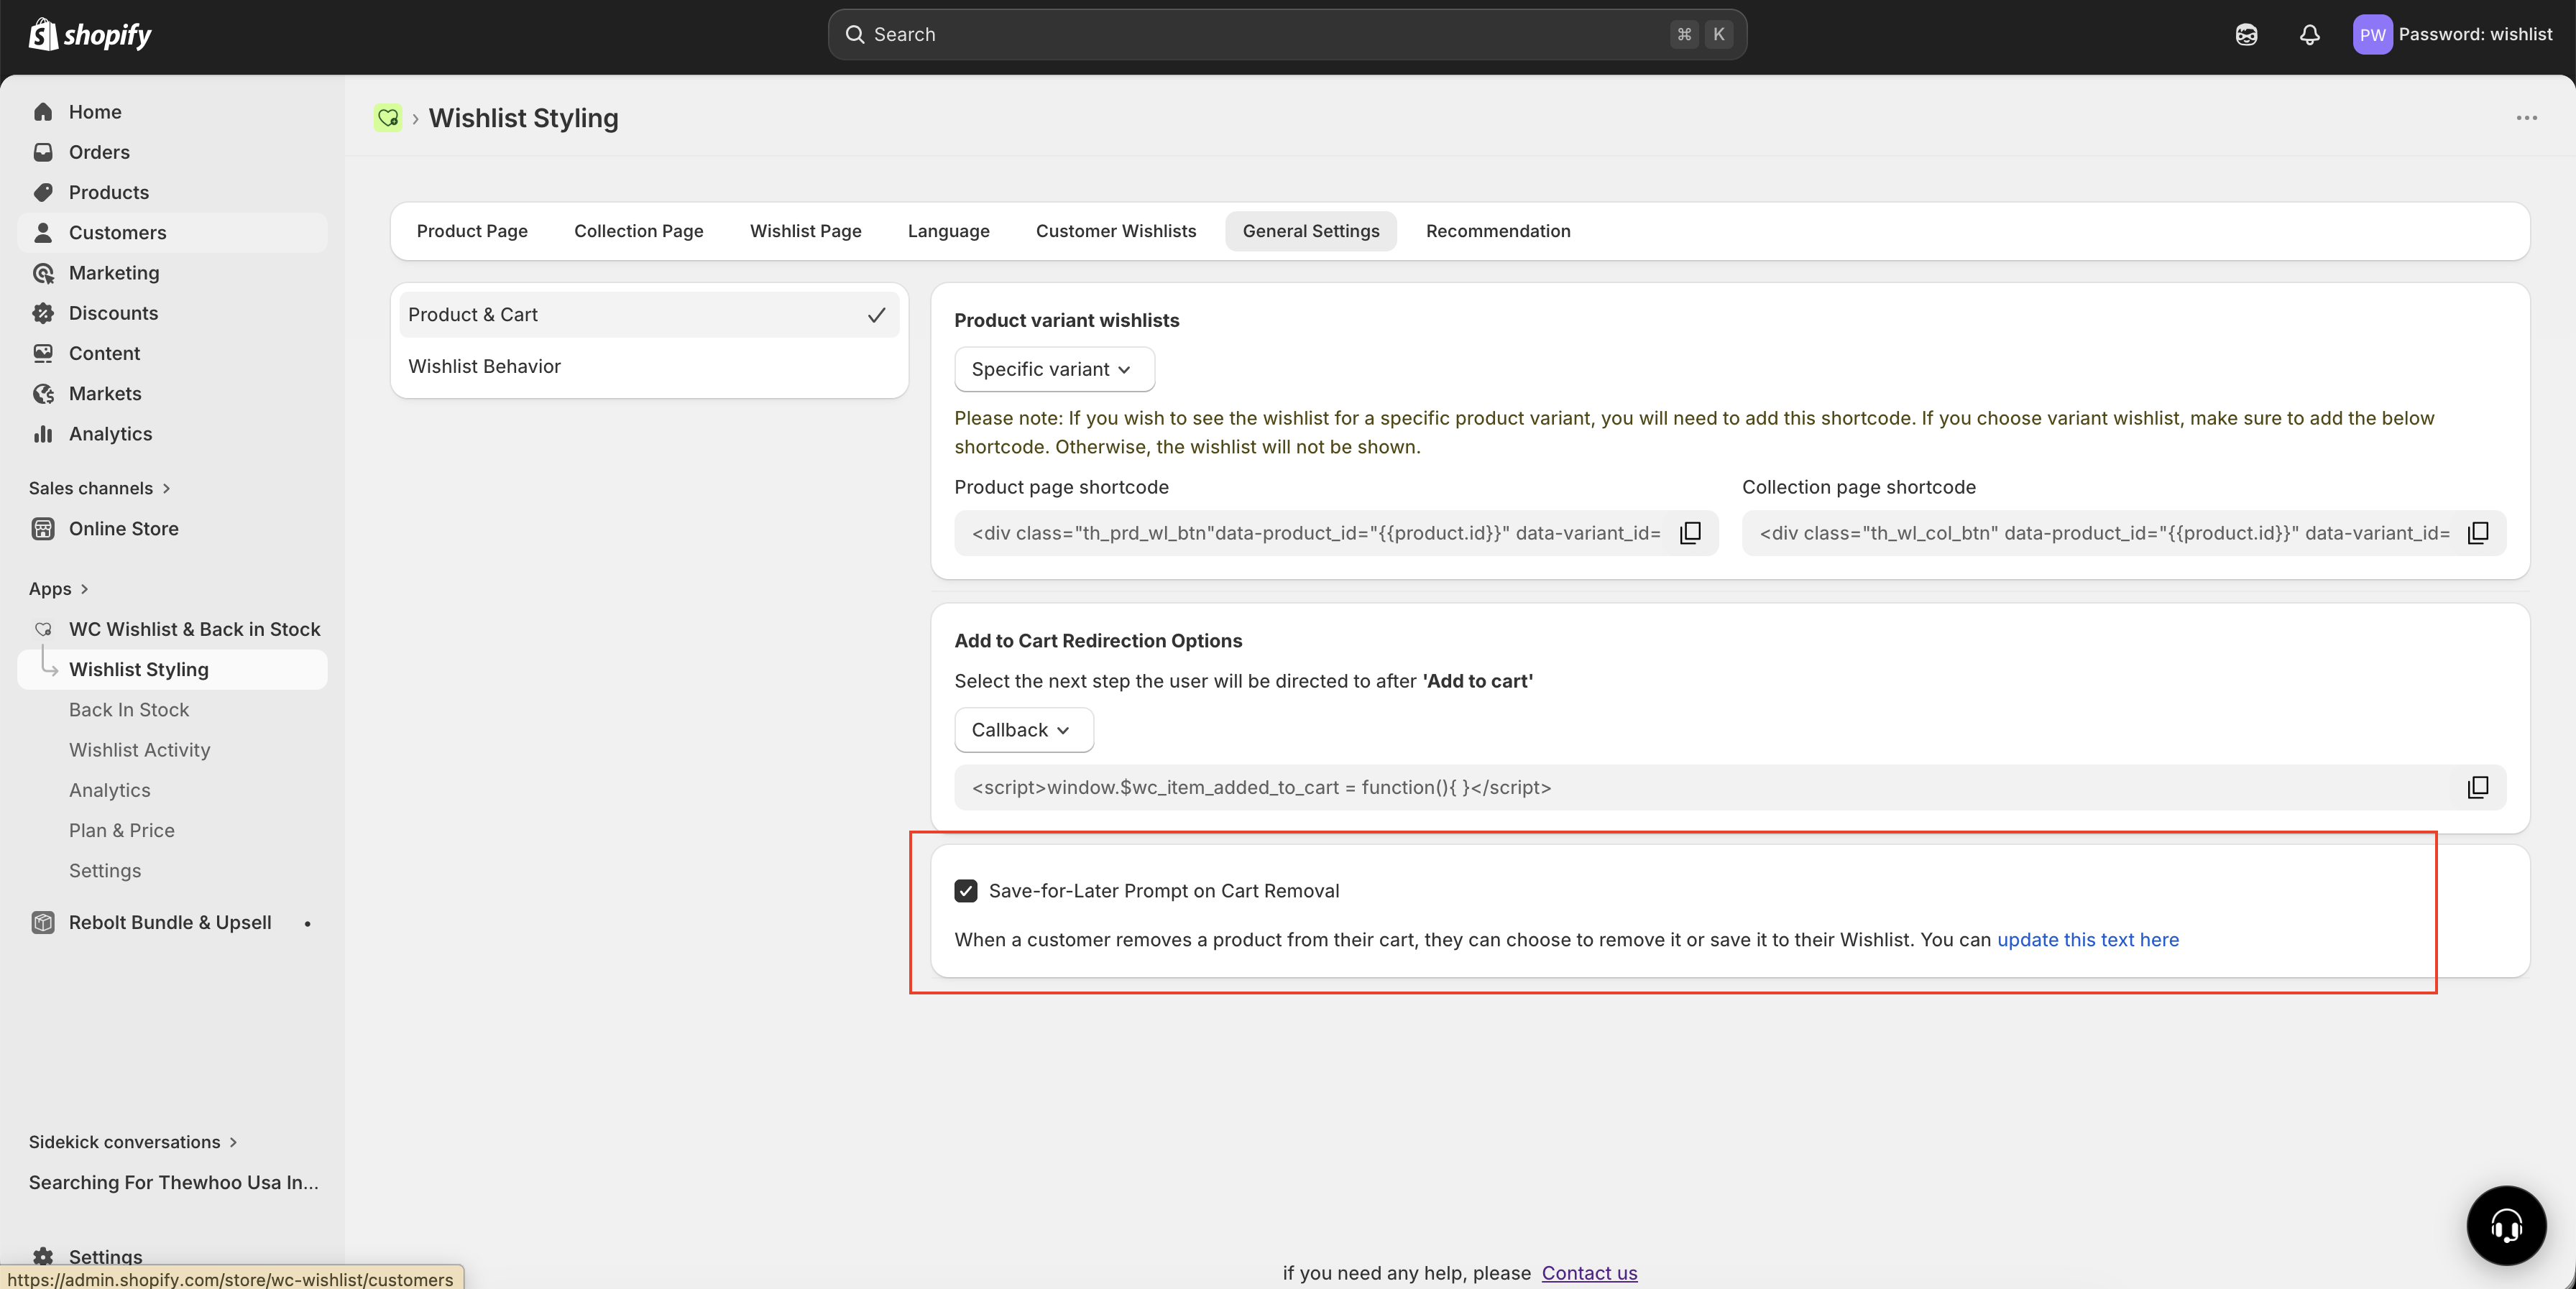Click the Home icon in sidebar
Viewport: 2576px width, 1289px height.
point(43,112)
